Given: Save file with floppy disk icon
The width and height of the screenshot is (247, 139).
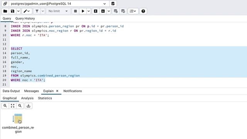Looking at the screenshot, I should click(13, 11).
